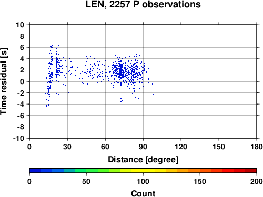The image size is (263, 197).
Task: Click the y-axis tick label '-2'
Action: point(21,93)
